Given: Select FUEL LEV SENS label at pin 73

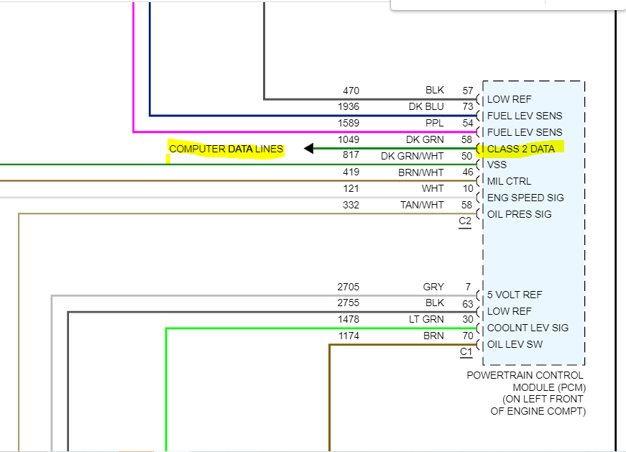Looking at the screenshot, I should pos(525,116).
